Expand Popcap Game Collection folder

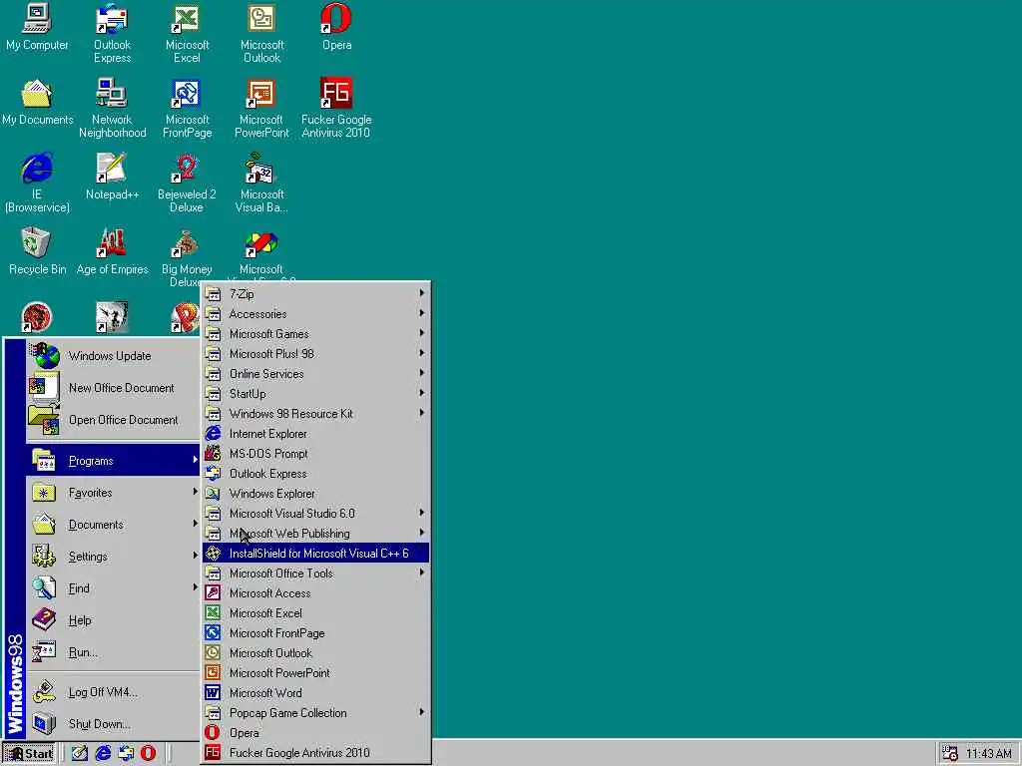(315, 712)
